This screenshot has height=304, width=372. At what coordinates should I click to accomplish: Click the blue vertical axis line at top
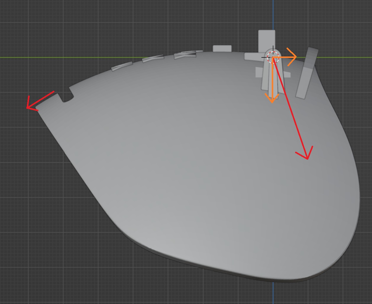click(273, 15)
